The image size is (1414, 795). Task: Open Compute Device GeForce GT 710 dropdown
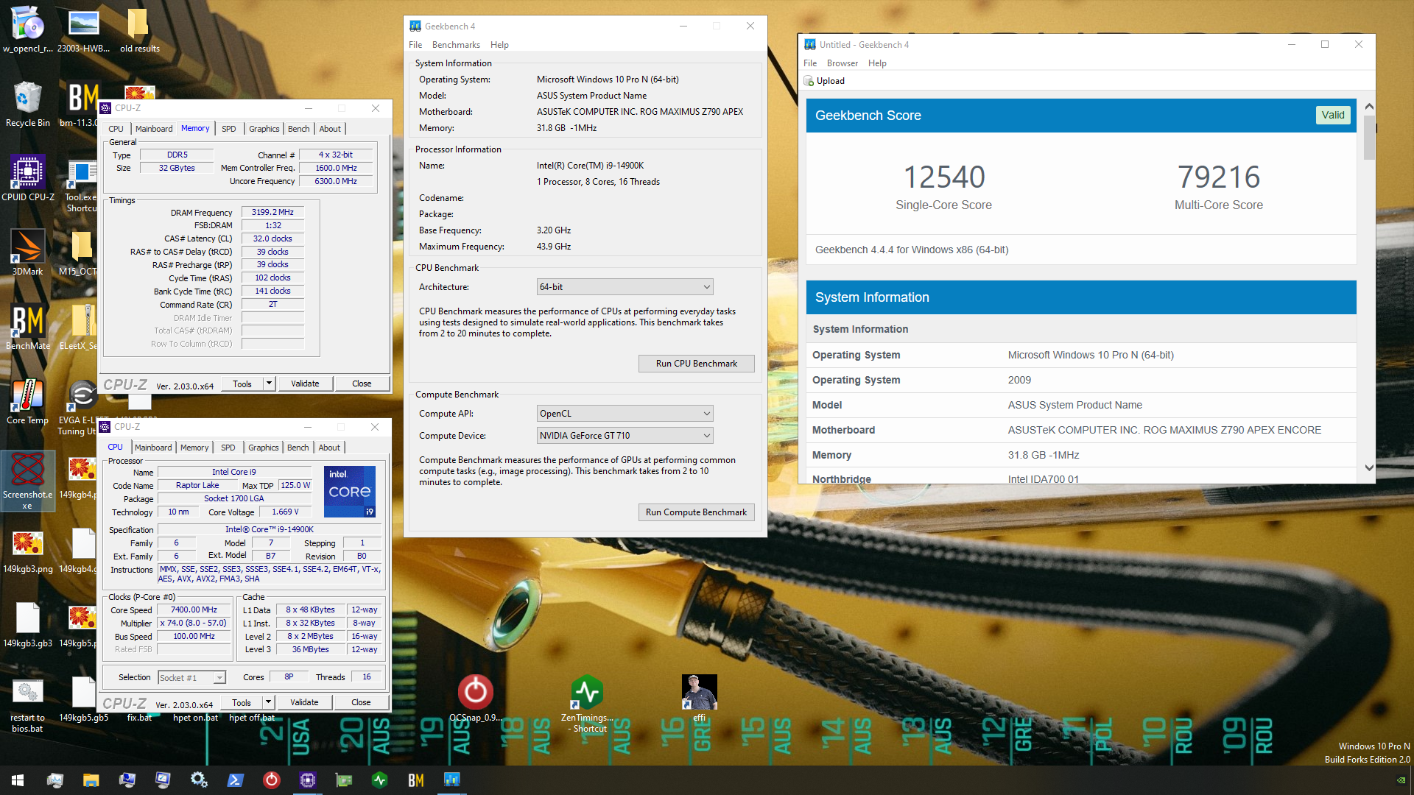point(625,436)
